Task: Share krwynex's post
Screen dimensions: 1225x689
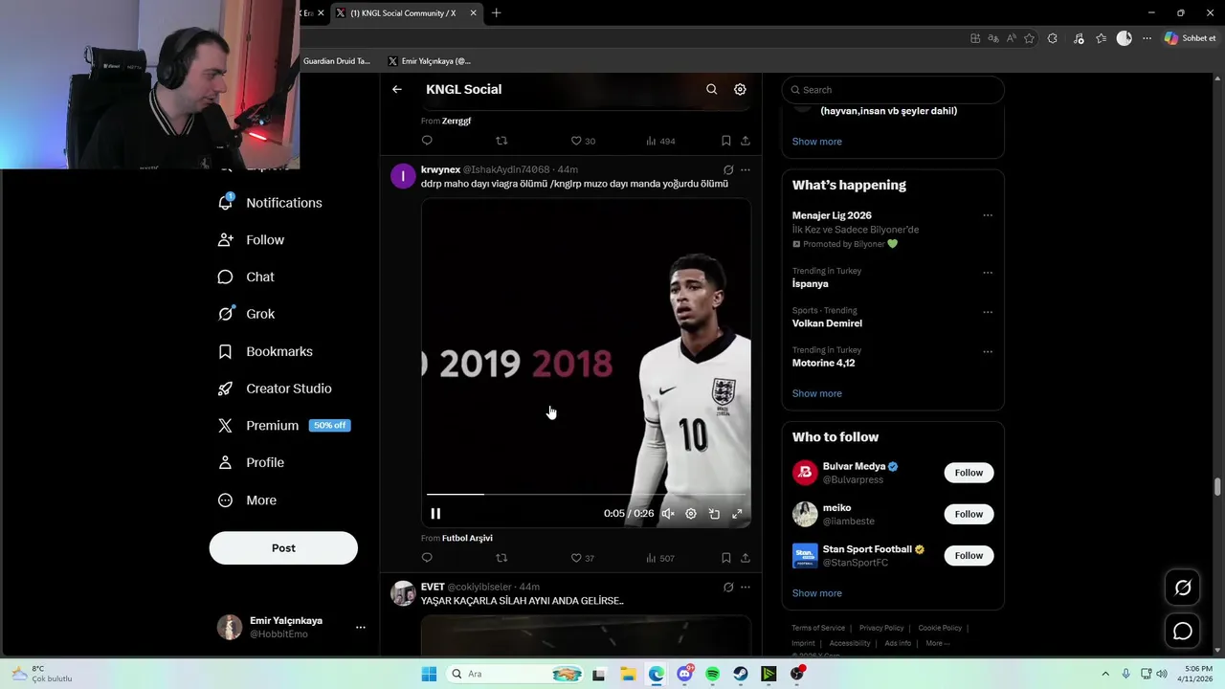Action: pyautogui.click(x=746, y=558)
